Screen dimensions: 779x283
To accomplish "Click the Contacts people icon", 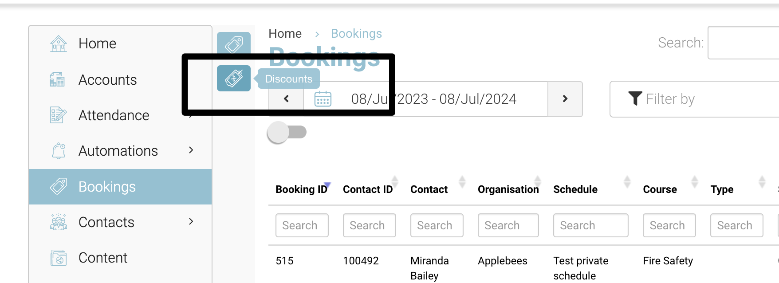I will [x=58, y=222].
